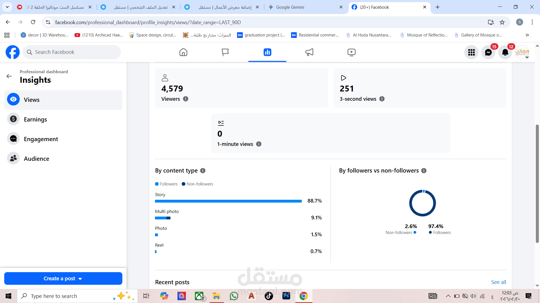Go back from Professional dashboard Insights
Viewport: 540px width, 303px height.
click(x=9, y=76)
